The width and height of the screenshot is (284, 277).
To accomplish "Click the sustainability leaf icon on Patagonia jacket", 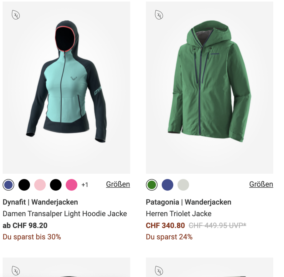I will click(159, 15).
